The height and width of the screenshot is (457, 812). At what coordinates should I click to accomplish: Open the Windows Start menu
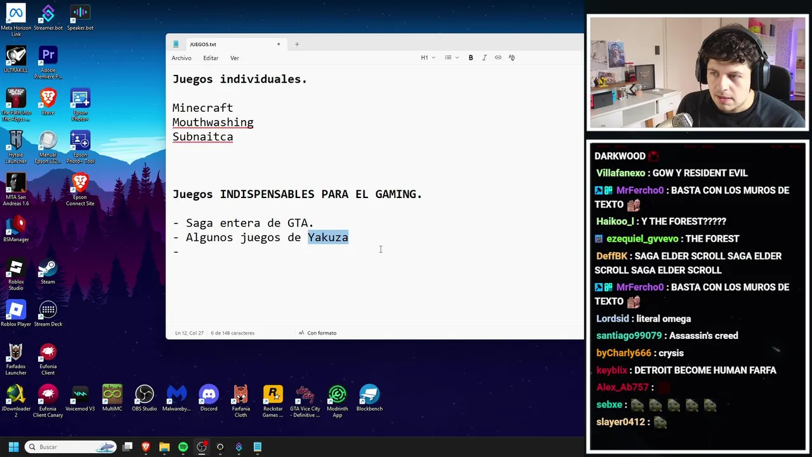coord(13,447)
